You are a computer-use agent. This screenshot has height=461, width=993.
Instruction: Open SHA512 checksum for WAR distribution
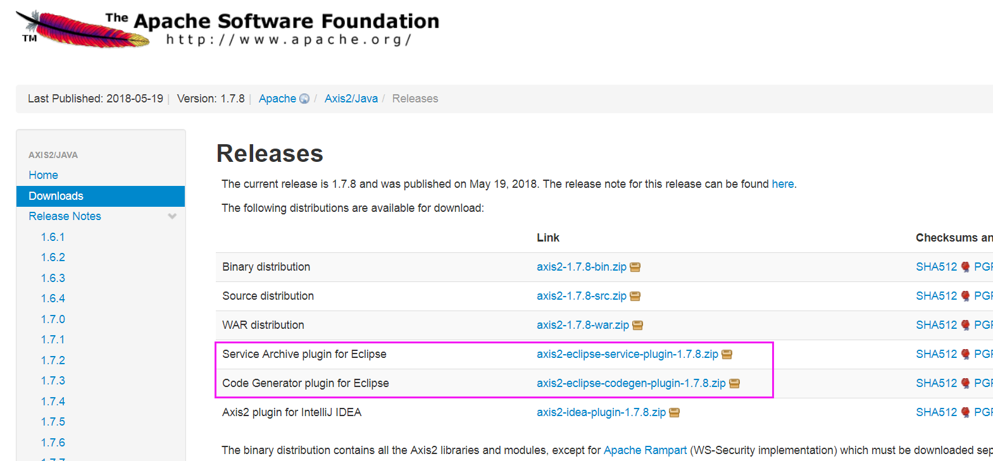[937, 325]
